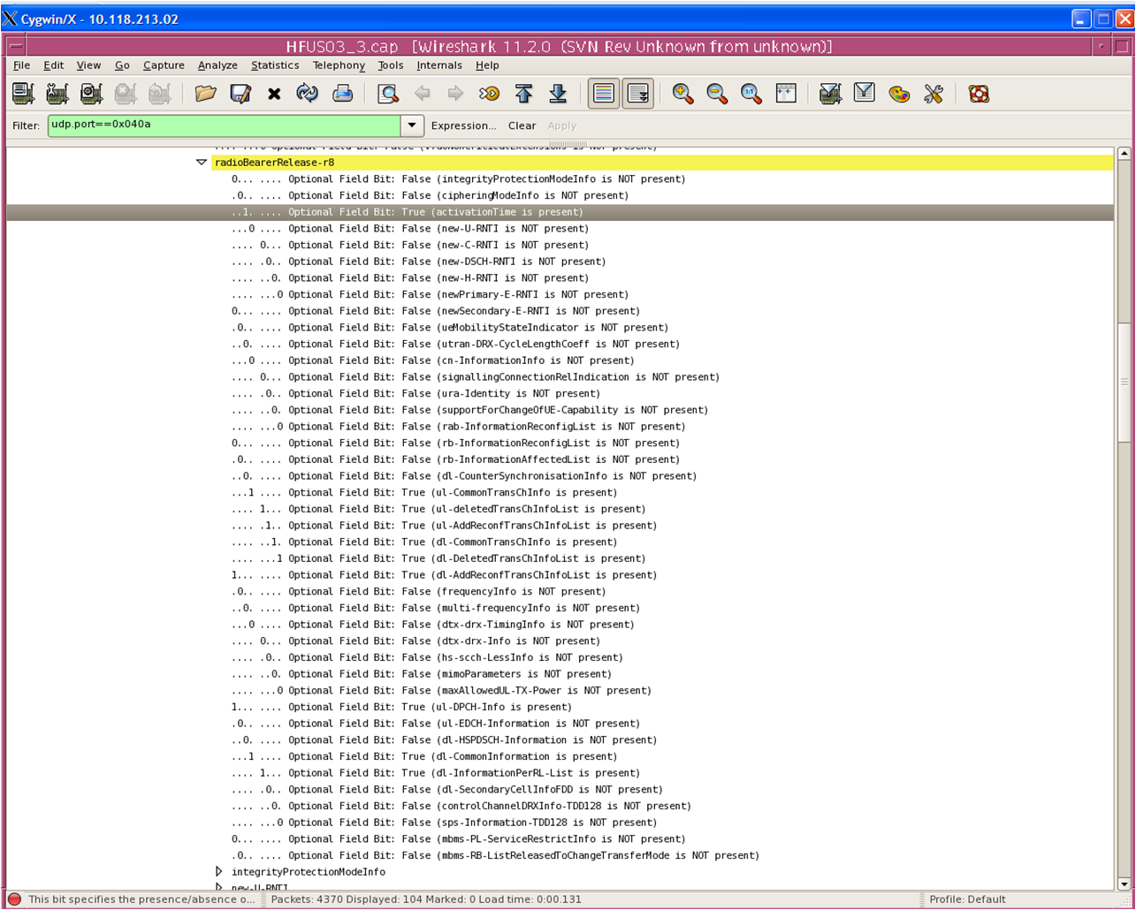
Task: Start a new live capture icon
Action: point(91,94)
